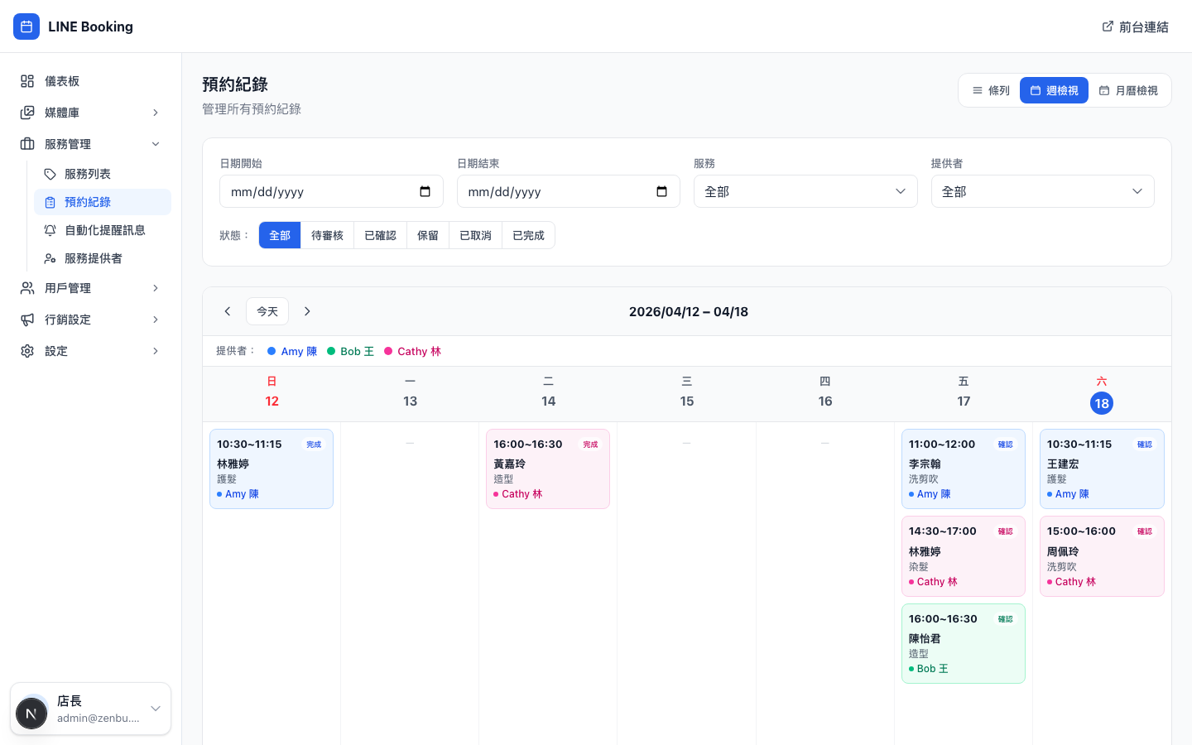Image resolution: width=1192 pixels, height=745 pixels.
Task: Open calendar picker in 日期開始 field
Action: [425, 191]
